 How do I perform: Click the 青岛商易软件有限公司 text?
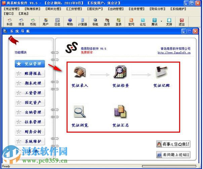point(175,48)
